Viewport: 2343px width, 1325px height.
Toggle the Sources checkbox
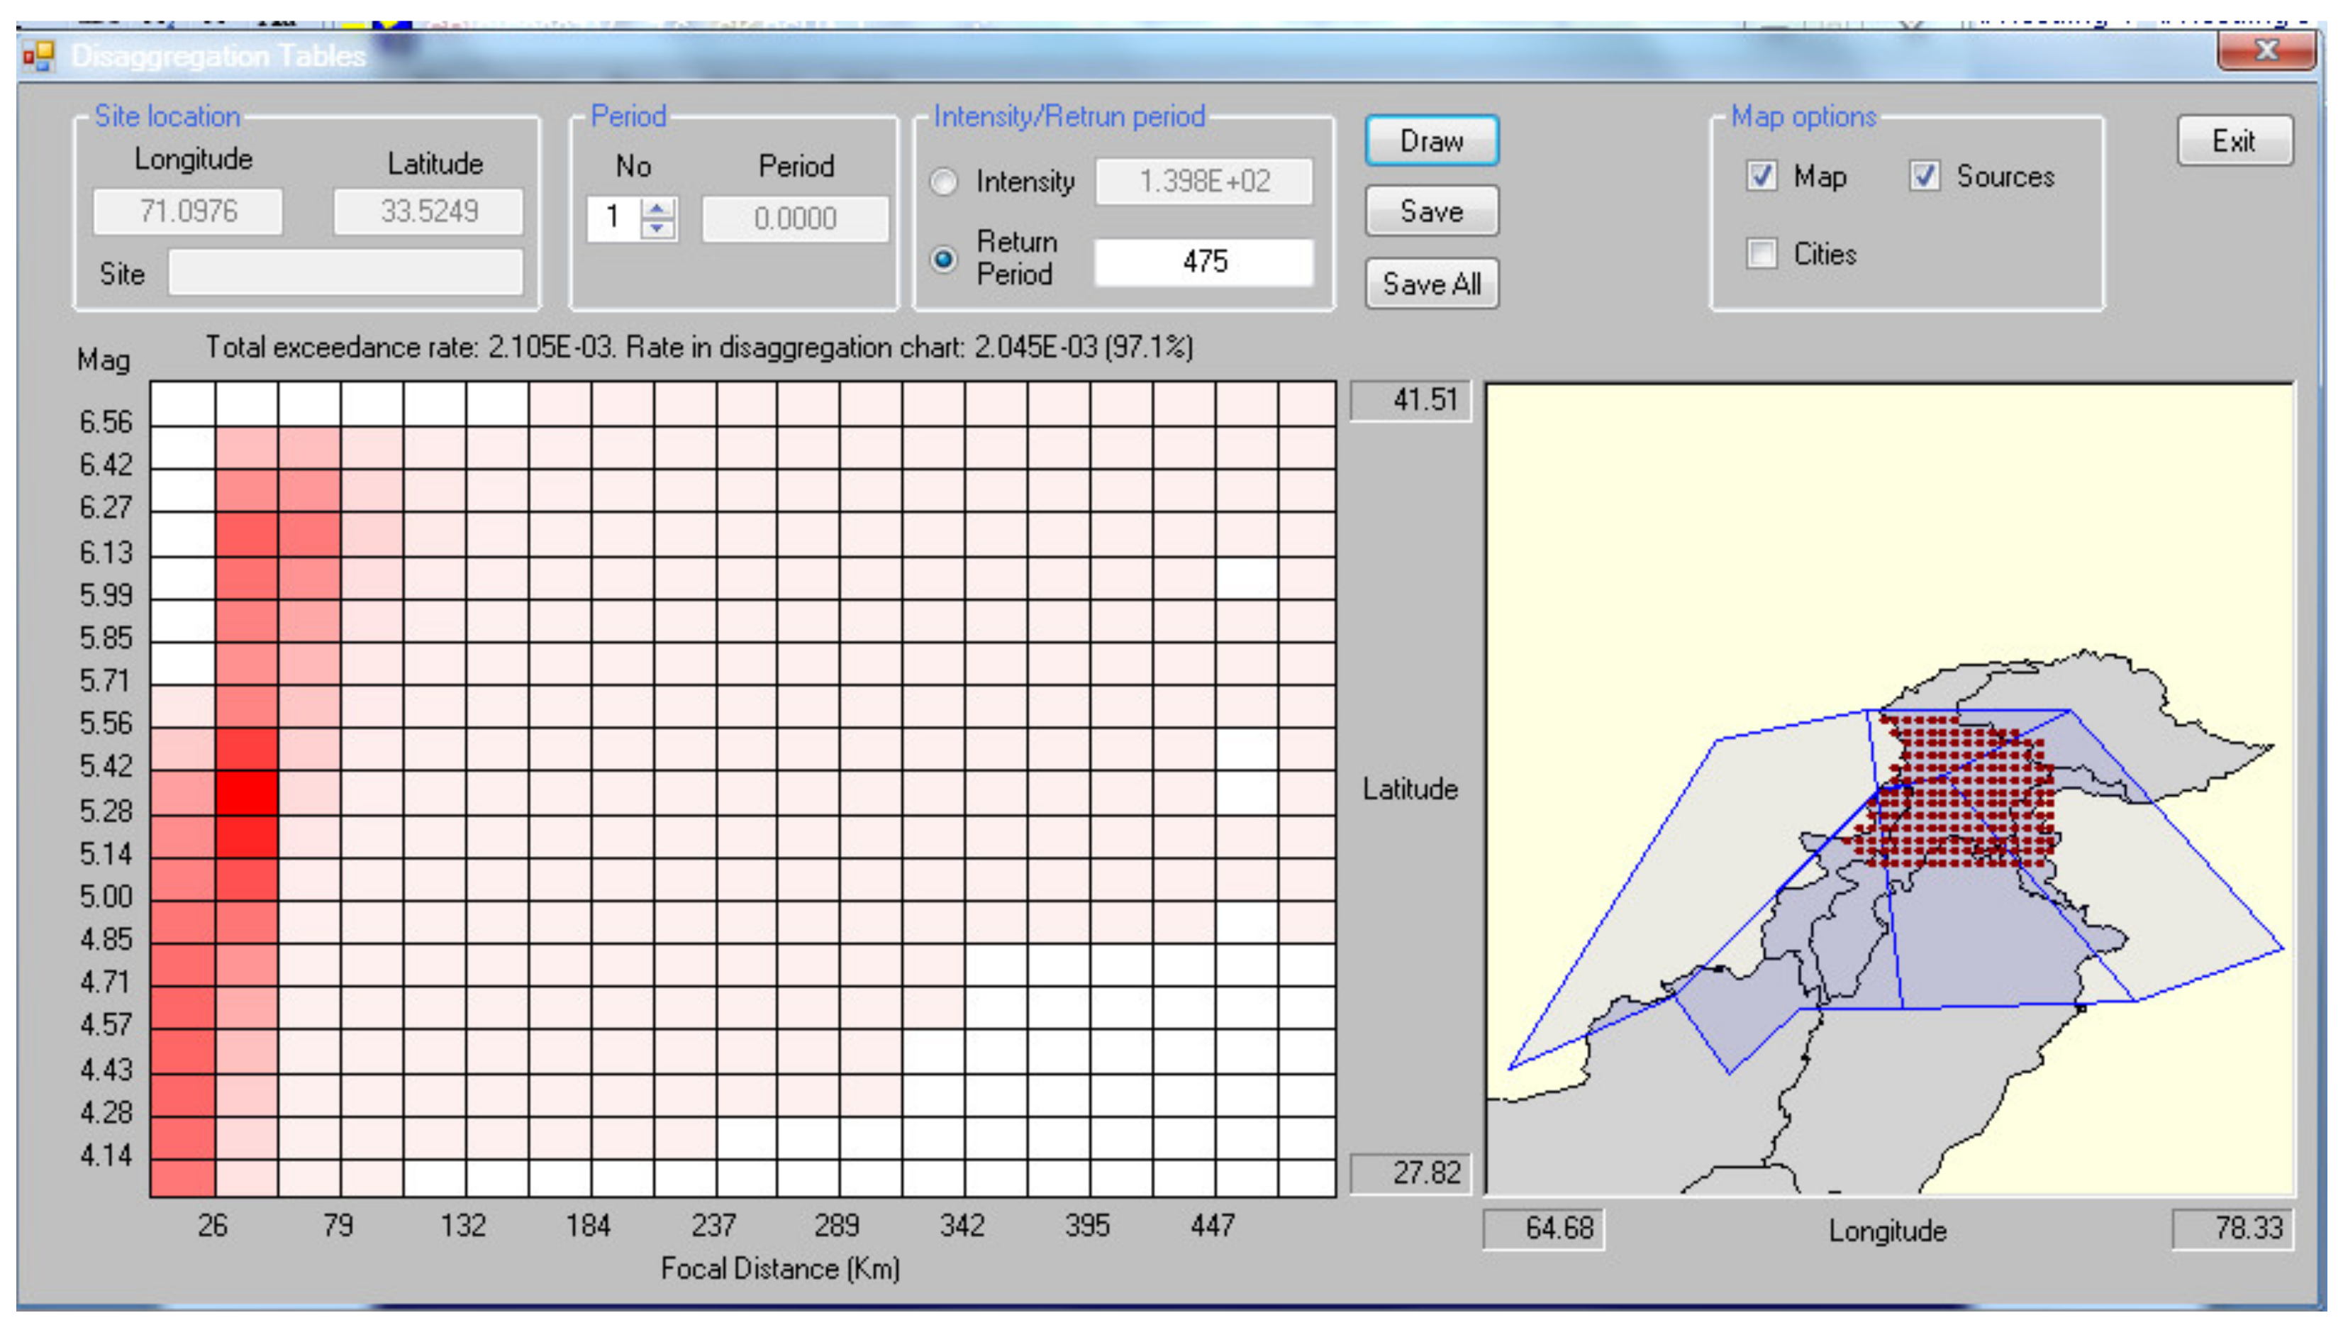coord(1924,176)
